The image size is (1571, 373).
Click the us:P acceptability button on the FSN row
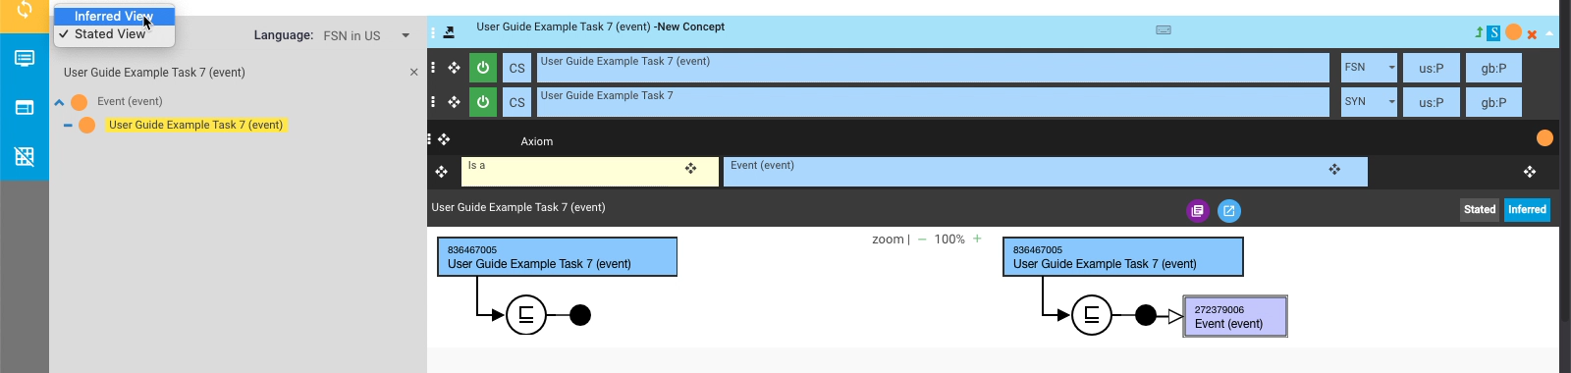coord(1431,68)
